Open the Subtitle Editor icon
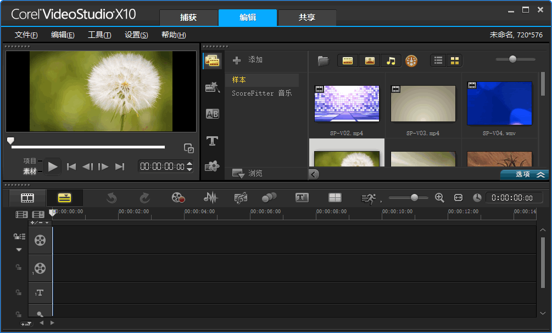Screen dimensions: 552x333 pos(302,198)
